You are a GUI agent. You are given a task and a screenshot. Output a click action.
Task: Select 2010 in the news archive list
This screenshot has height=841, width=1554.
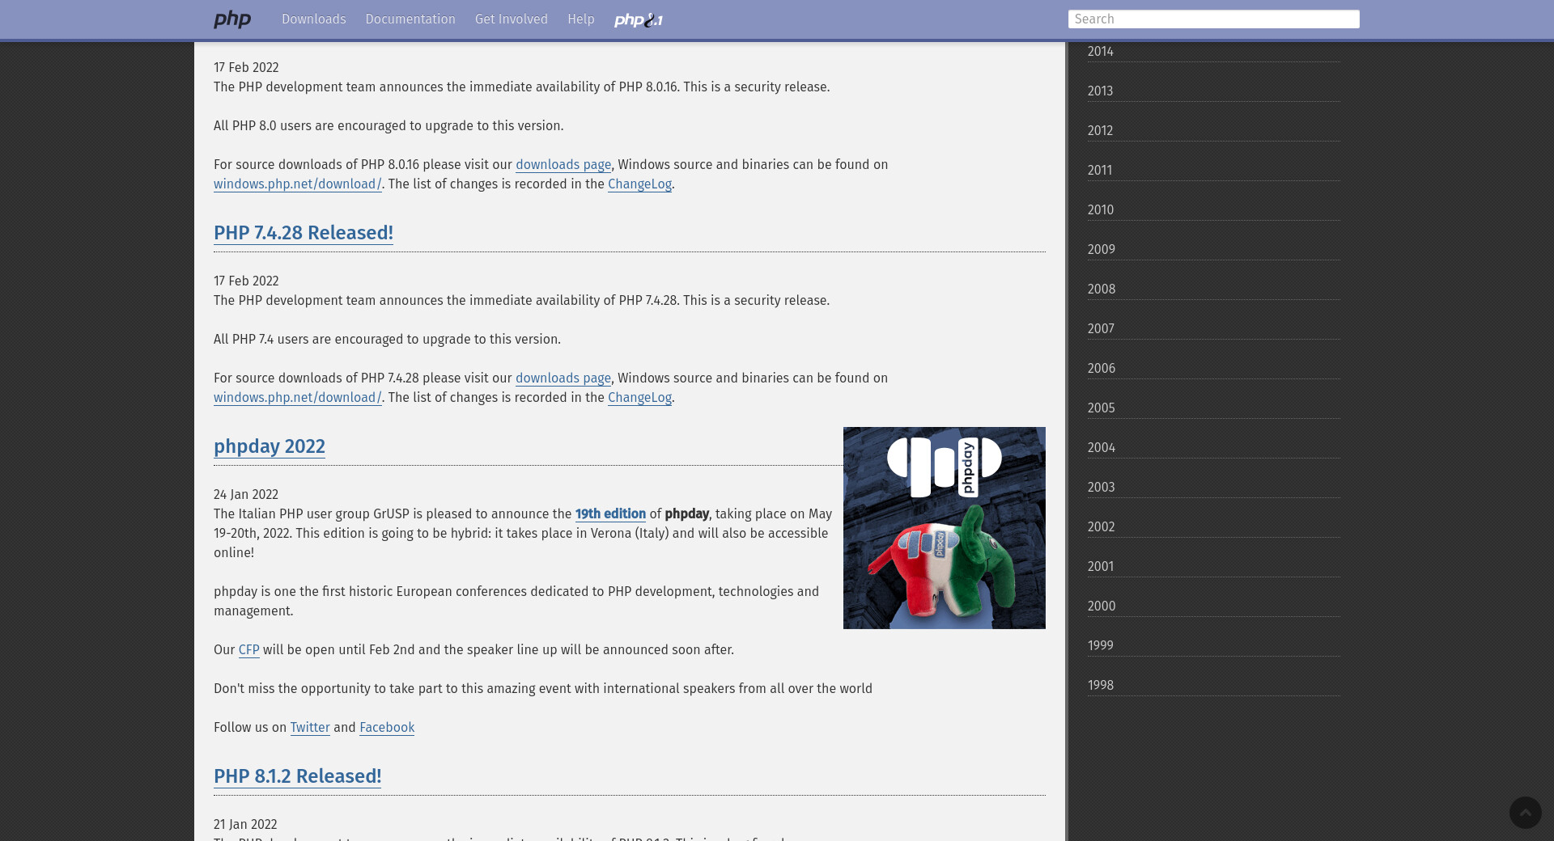click(1100, 210)
